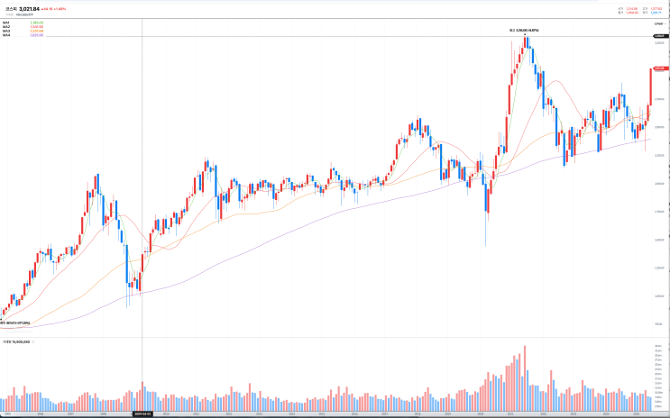Click the 2010 year label on time axis

(x=165, y=414)
